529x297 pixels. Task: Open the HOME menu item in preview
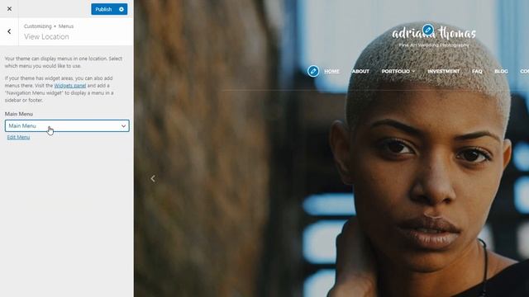[x=331, y=72]
